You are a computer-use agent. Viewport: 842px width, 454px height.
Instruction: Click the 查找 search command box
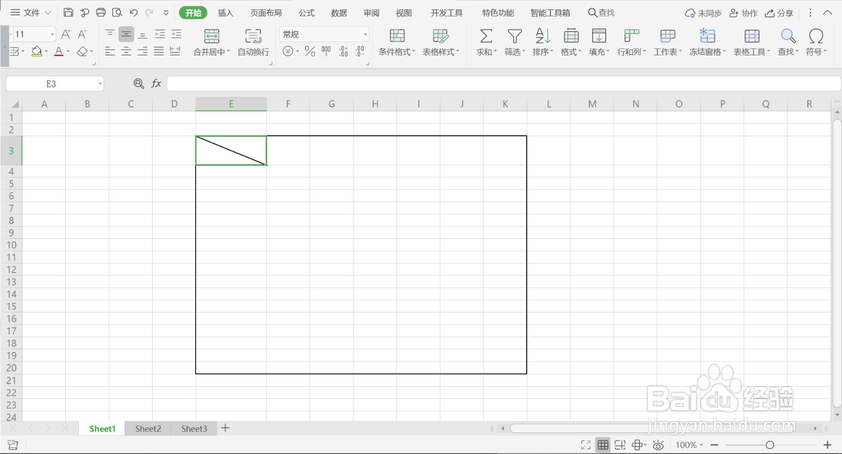(x=601, y=13)
